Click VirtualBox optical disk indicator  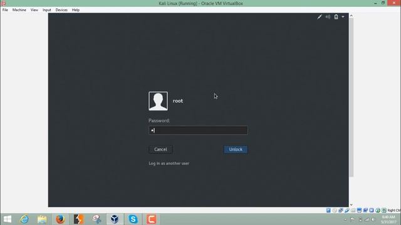[335, 210]
